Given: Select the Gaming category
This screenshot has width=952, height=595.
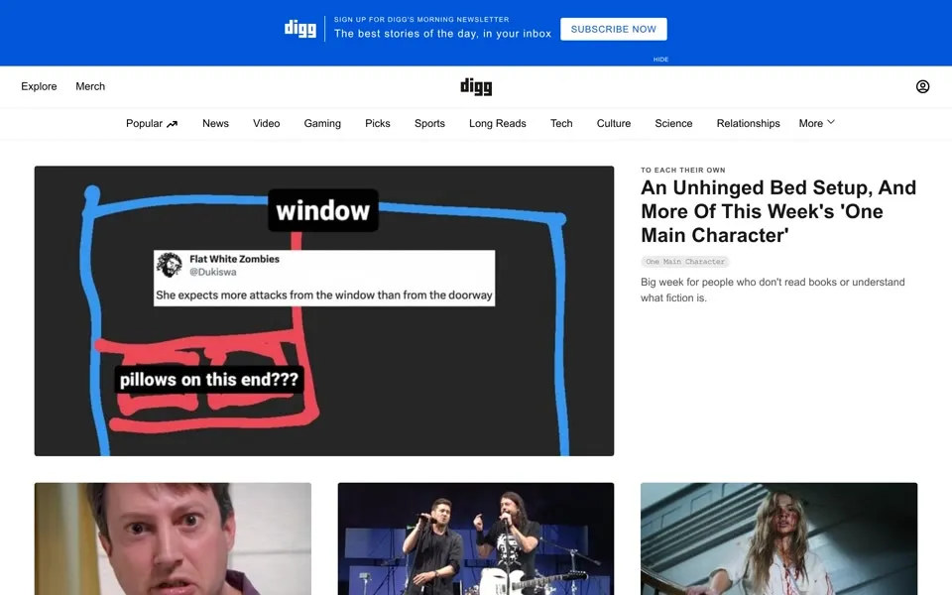Looking at the screenshot, I should tap(322, 123).
